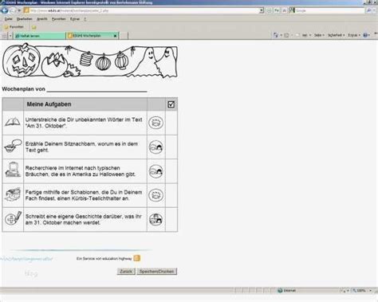The image size is (378, 302).
Task: Expand the tab list dropdown arrow
Action: tap(10, 36)
